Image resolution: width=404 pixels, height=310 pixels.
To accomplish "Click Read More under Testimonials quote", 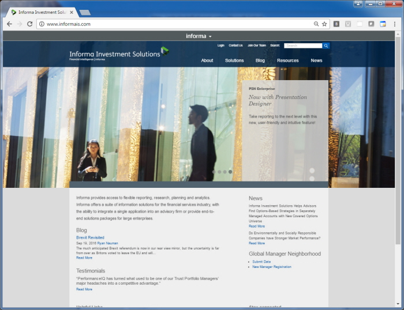I will coord(84,289).
